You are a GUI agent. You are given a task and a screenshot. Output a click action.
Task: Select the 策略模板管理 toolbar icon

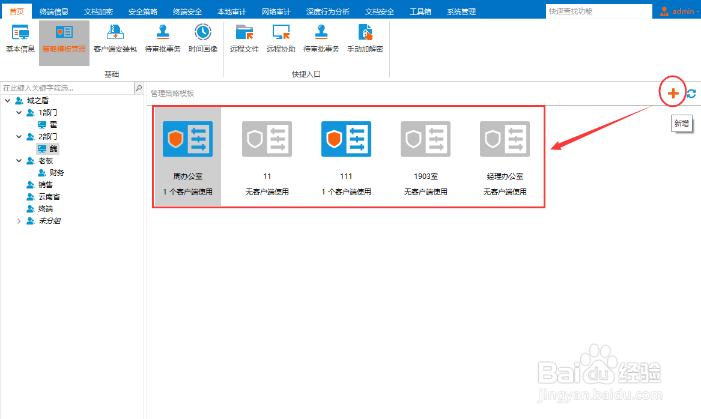point(64,43)
